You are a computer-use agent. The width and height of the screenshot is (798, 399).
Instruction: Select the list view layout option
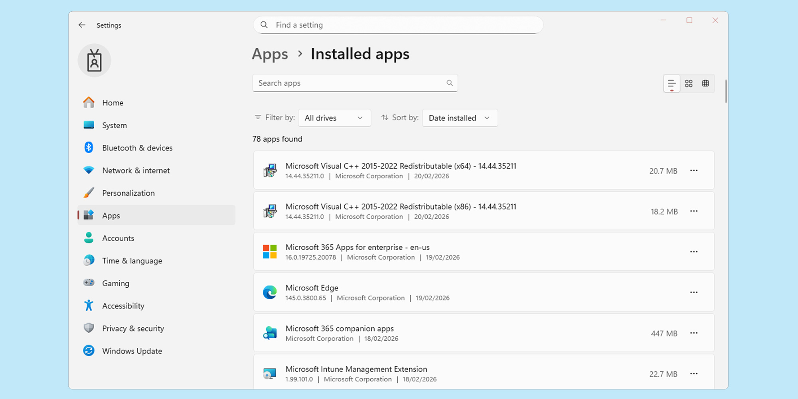(x=672, y=83)
